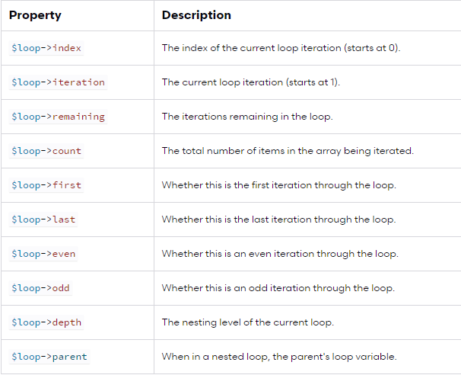Select the $loop->first property code
This screenshot has height=375, width=461.
tap(46, 185)
